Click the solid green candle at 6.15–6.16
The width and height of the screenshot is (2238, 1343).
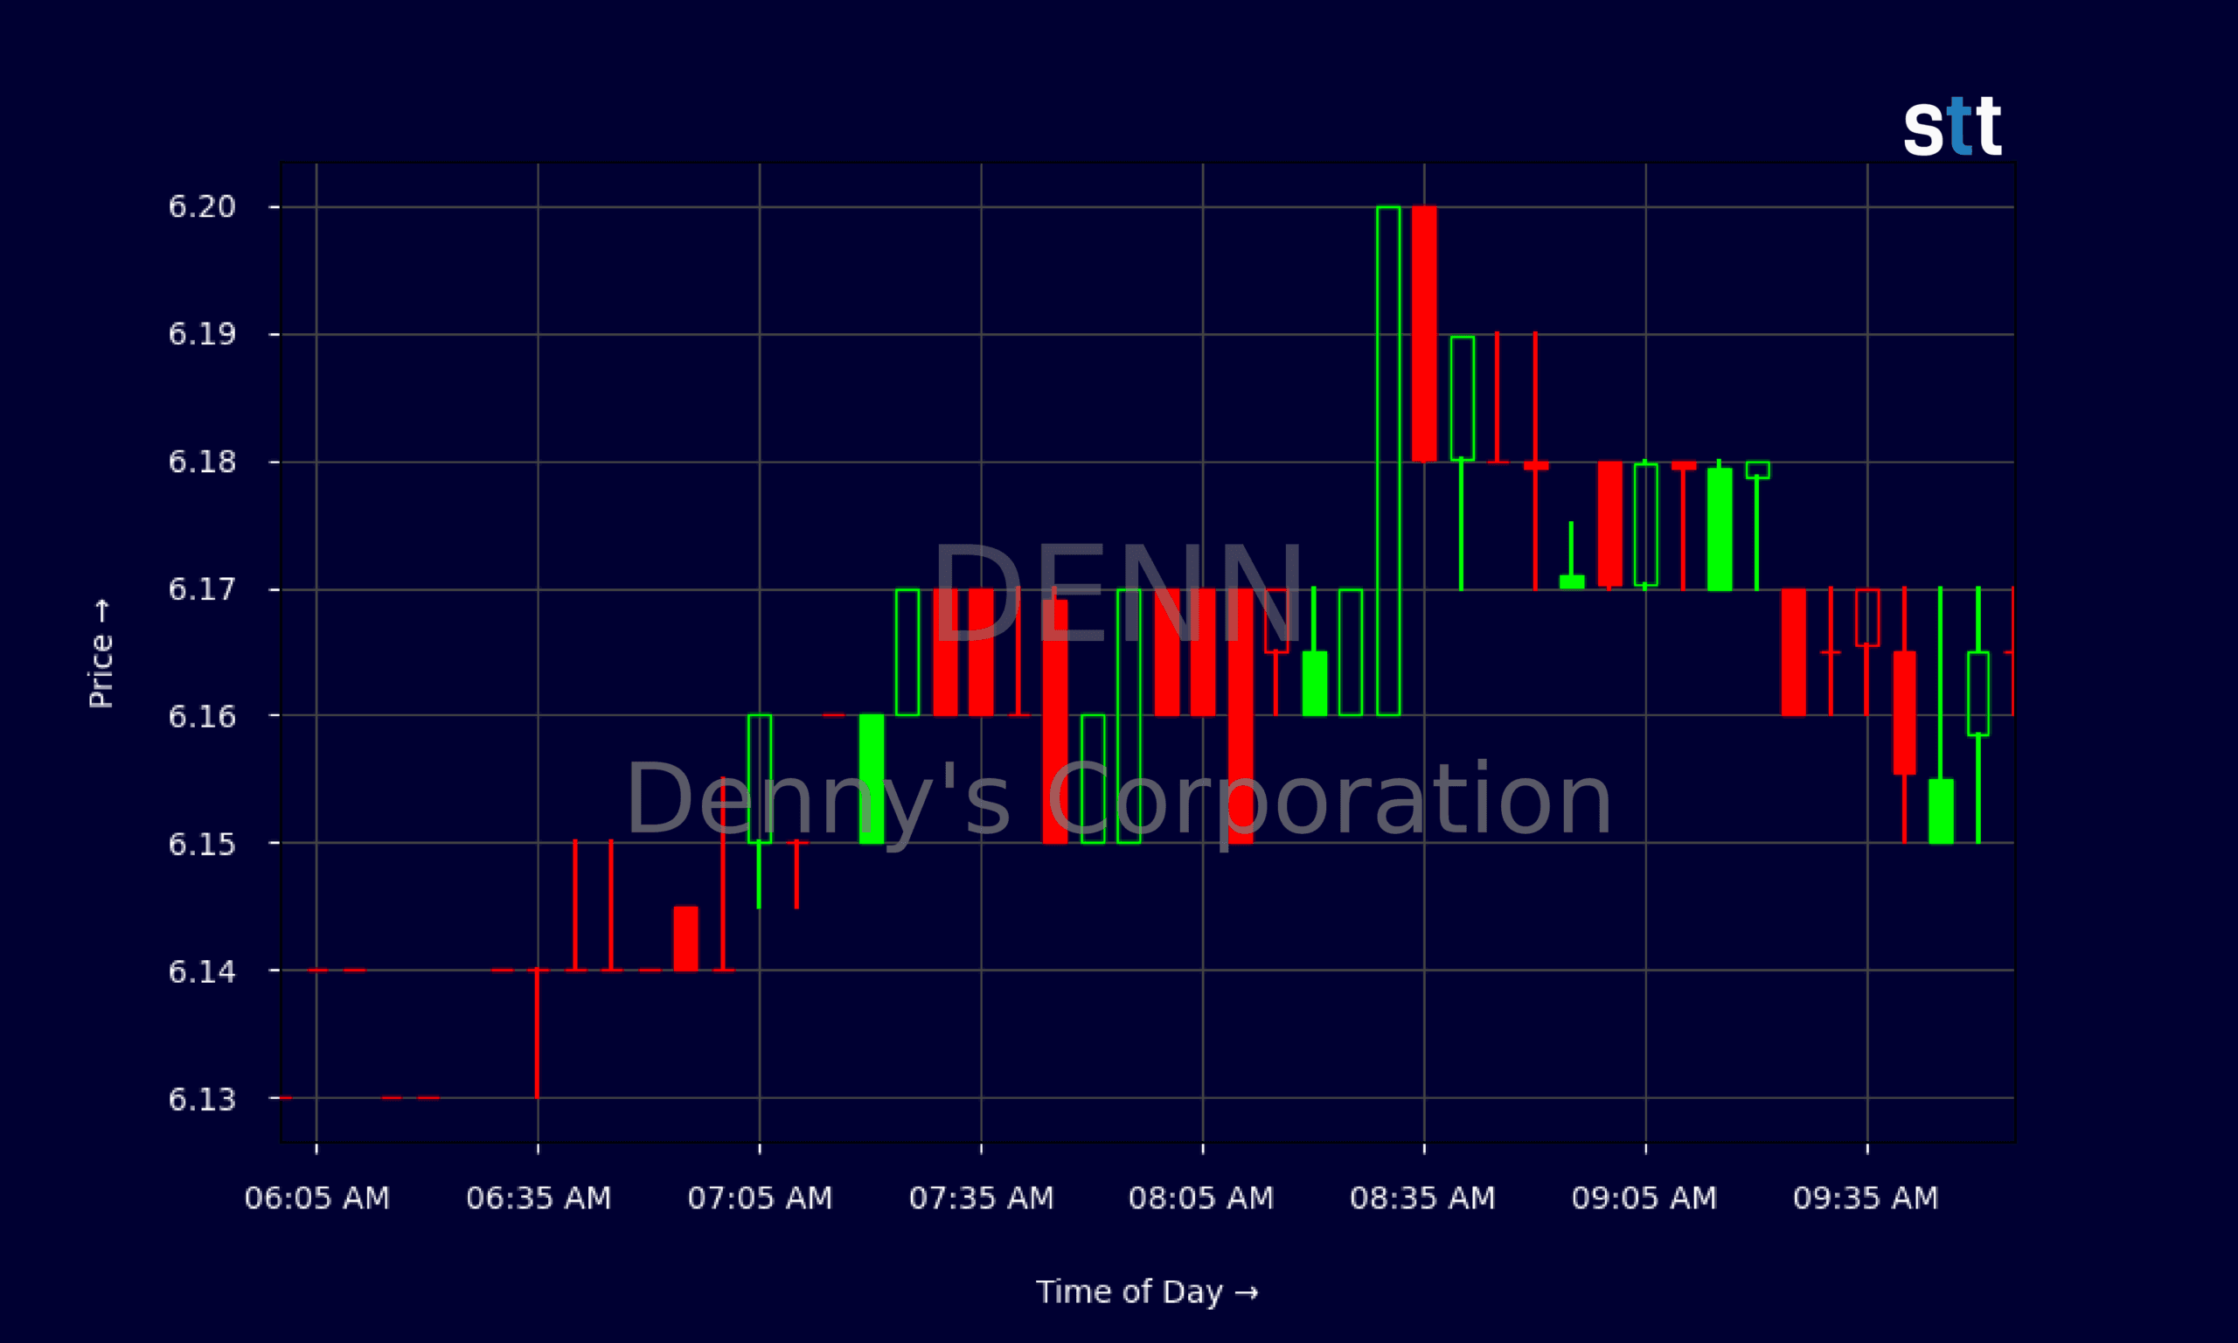[x=871, y=779]
